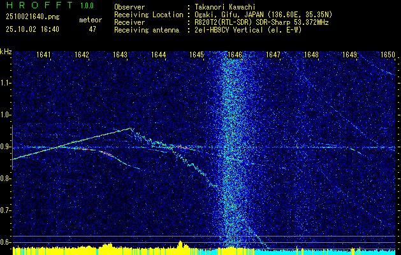This screenshot has height=255, width=401.
Task: Click the 1642 time marker
Action: (82, 55)
